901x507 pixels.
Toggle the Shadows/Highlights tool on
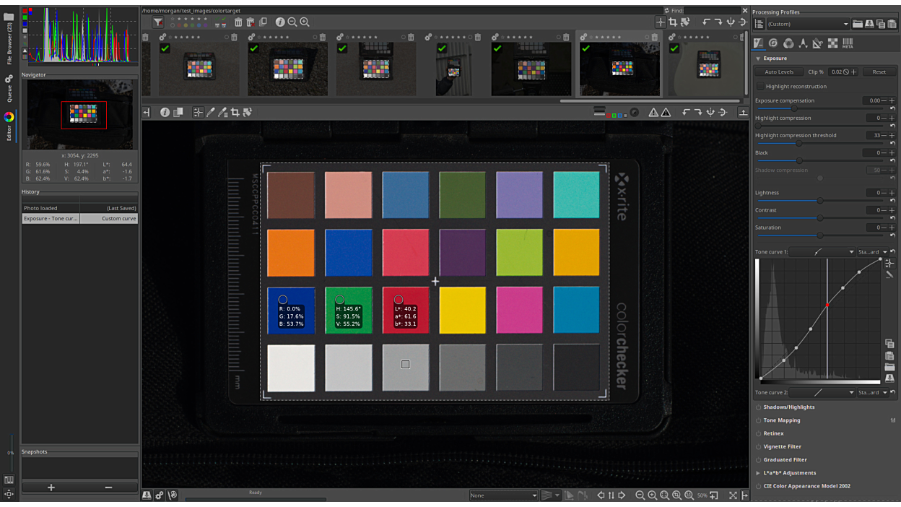point(759,407)
